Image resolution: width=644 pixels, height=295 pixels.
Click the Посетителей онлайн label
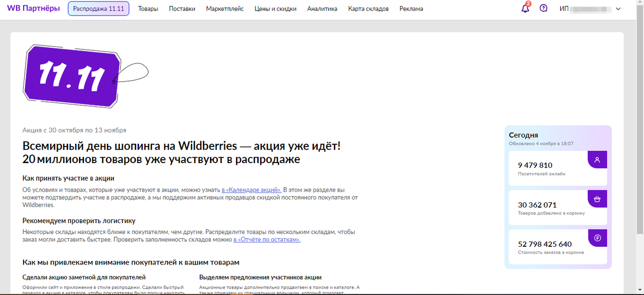(x=541, y=174)
